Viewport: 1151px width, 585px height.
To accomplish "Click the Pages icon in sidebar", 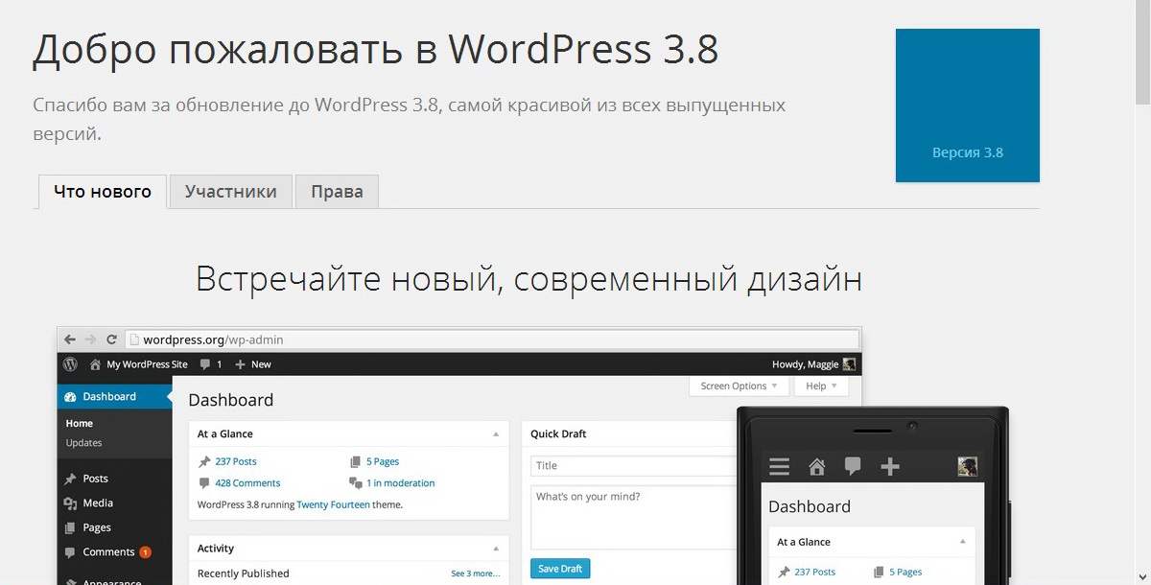I will (70, 527).
